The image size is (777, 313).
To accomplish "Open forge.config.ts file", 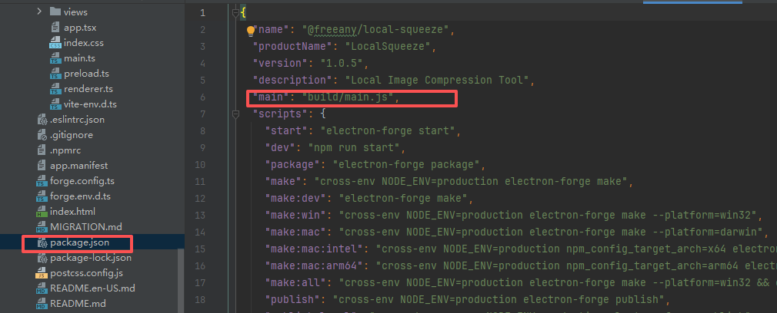I will click(x=82, y=180).
